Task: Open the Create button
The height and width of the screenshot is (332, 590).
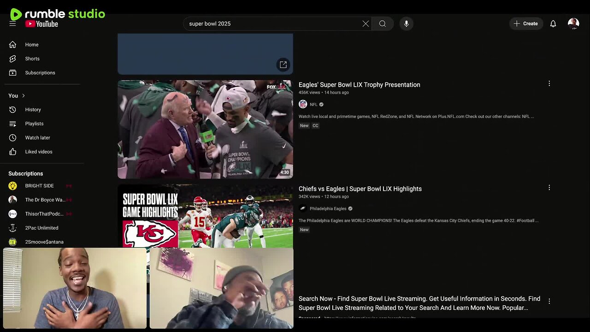Action: point(526,24)
